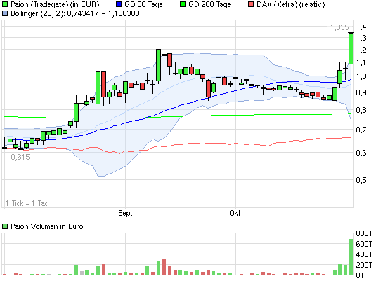
Task: Click the tallest green volume bar at far right
Action: pos(351,257)
